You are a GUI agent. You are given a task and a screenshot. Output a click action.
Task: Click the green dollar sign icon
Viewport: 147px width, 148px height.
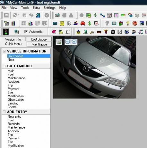[x=90, y=23]
